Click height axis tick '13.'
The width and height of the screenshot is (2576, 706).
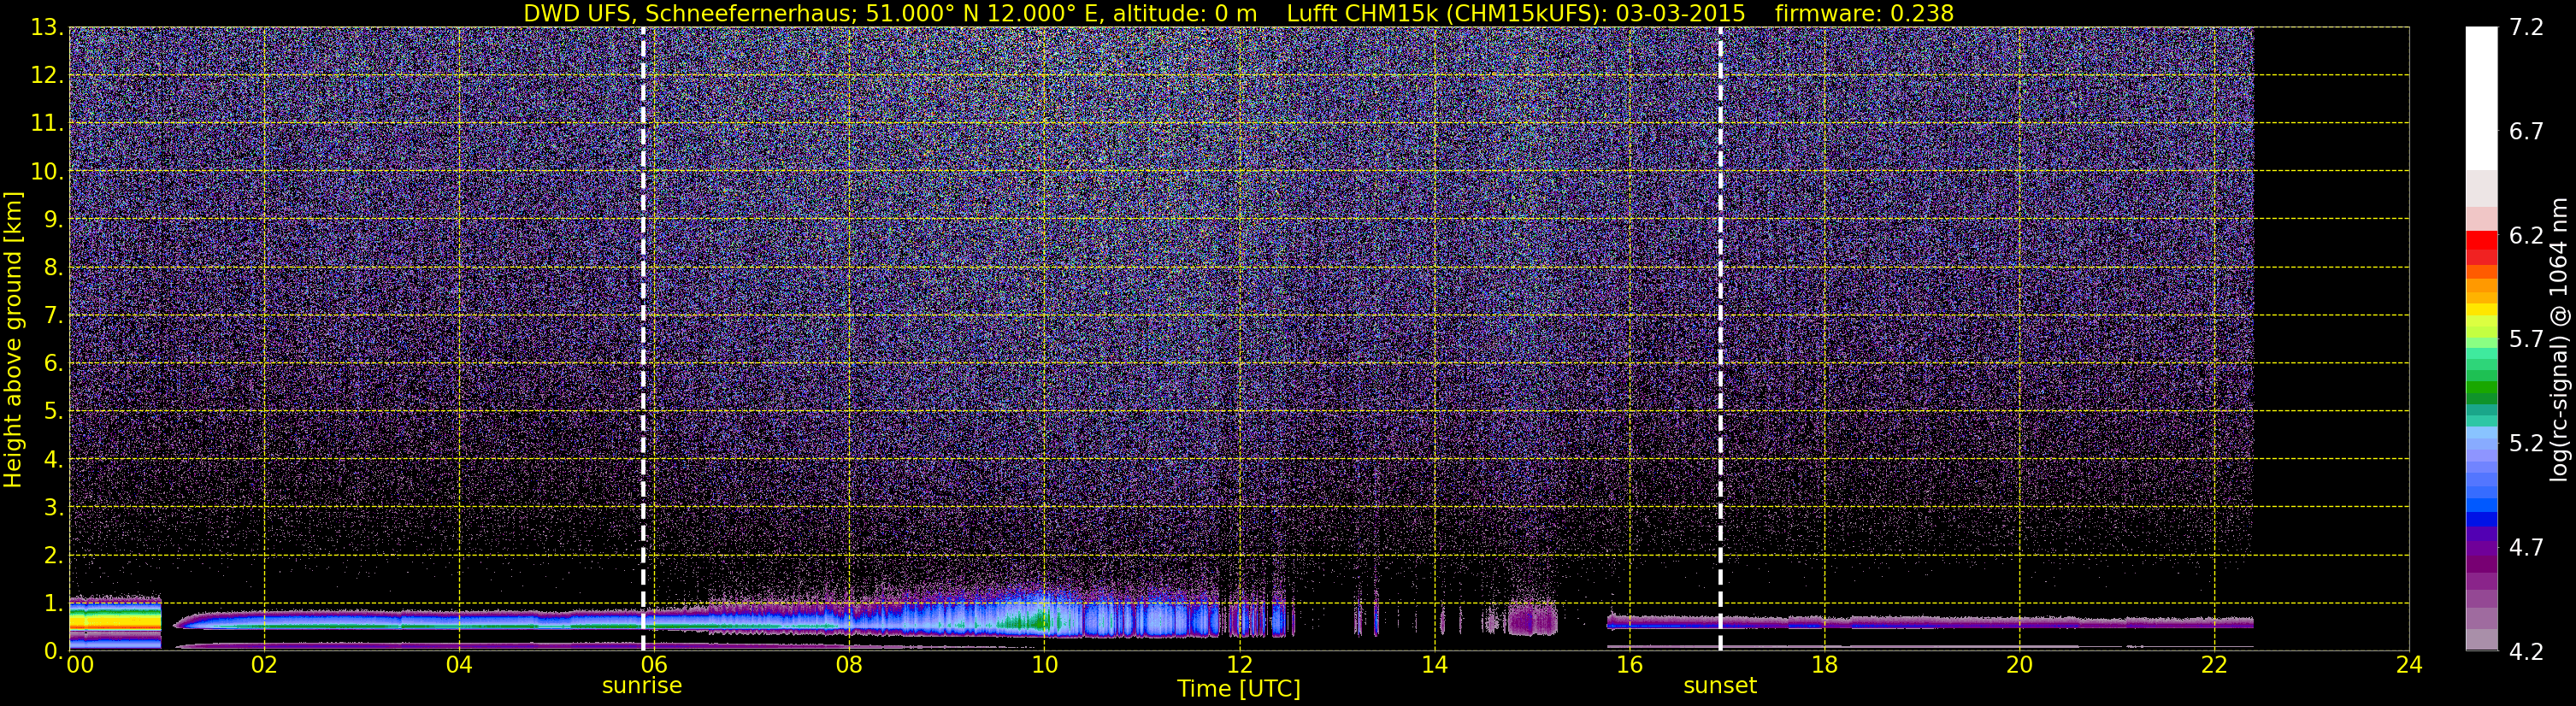[47, 27]
